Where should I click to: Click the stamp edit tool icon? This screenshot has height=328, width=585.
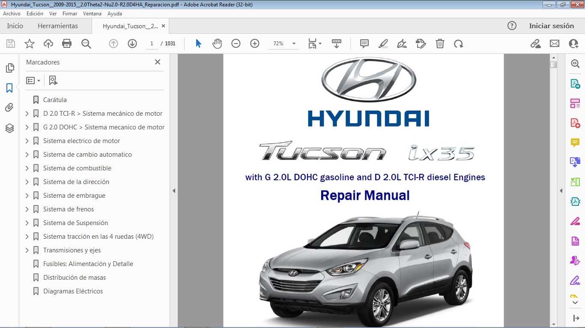421,44
